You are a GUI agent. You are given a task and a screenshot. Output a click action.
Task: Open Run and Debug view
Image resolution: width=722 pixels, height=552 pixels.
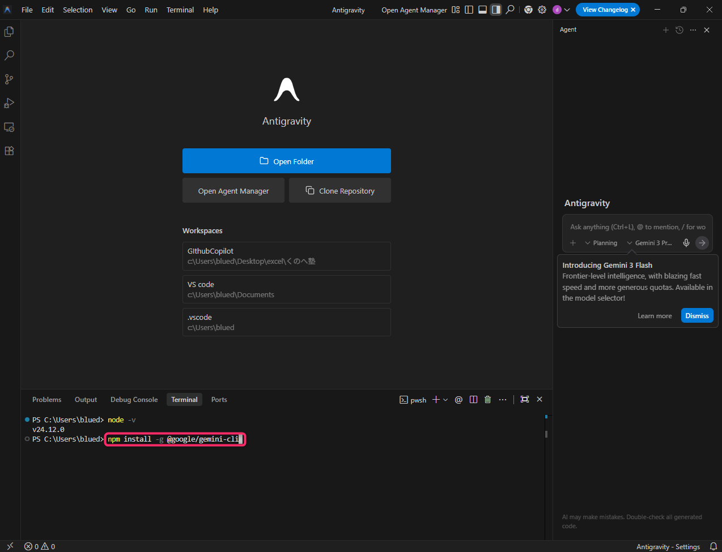pyautogui.click(x=9, y=103)
